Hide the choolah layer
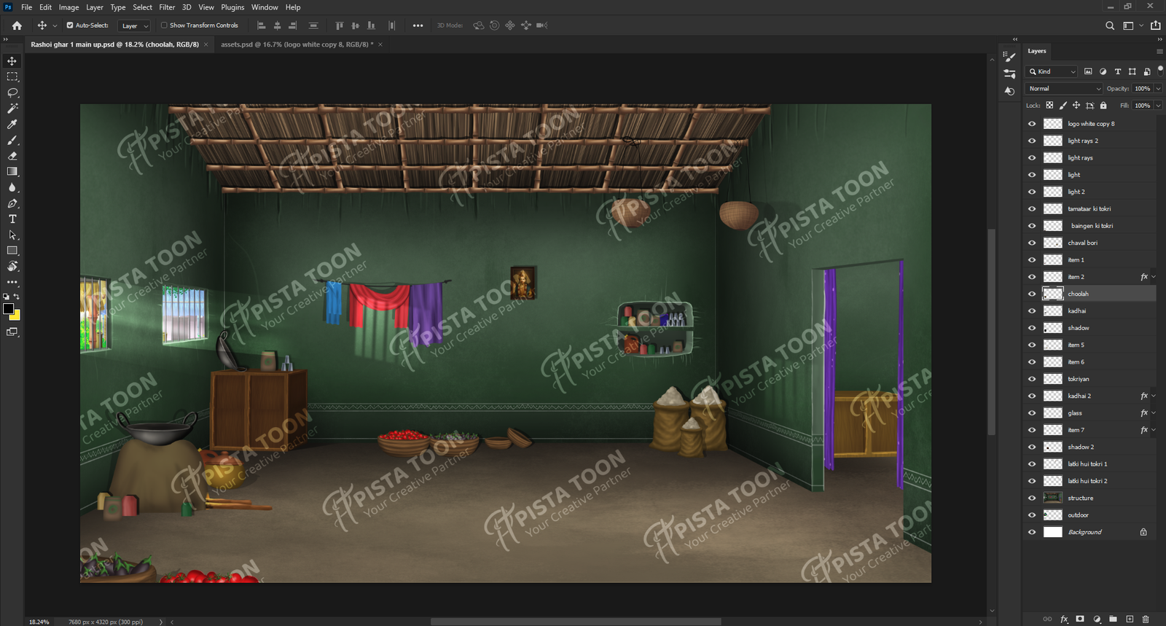 pos(1032,294)
